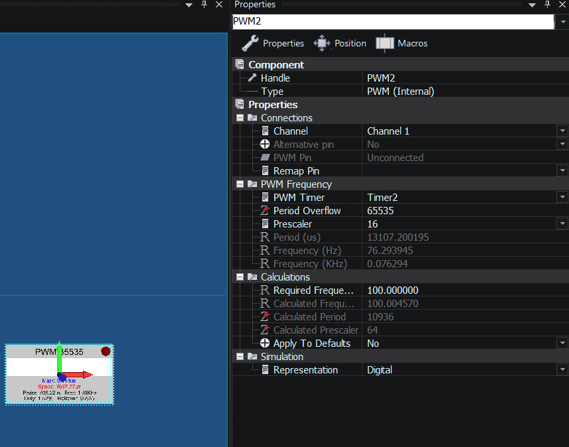Click the Component section page icon

click(x=240, y=64)
